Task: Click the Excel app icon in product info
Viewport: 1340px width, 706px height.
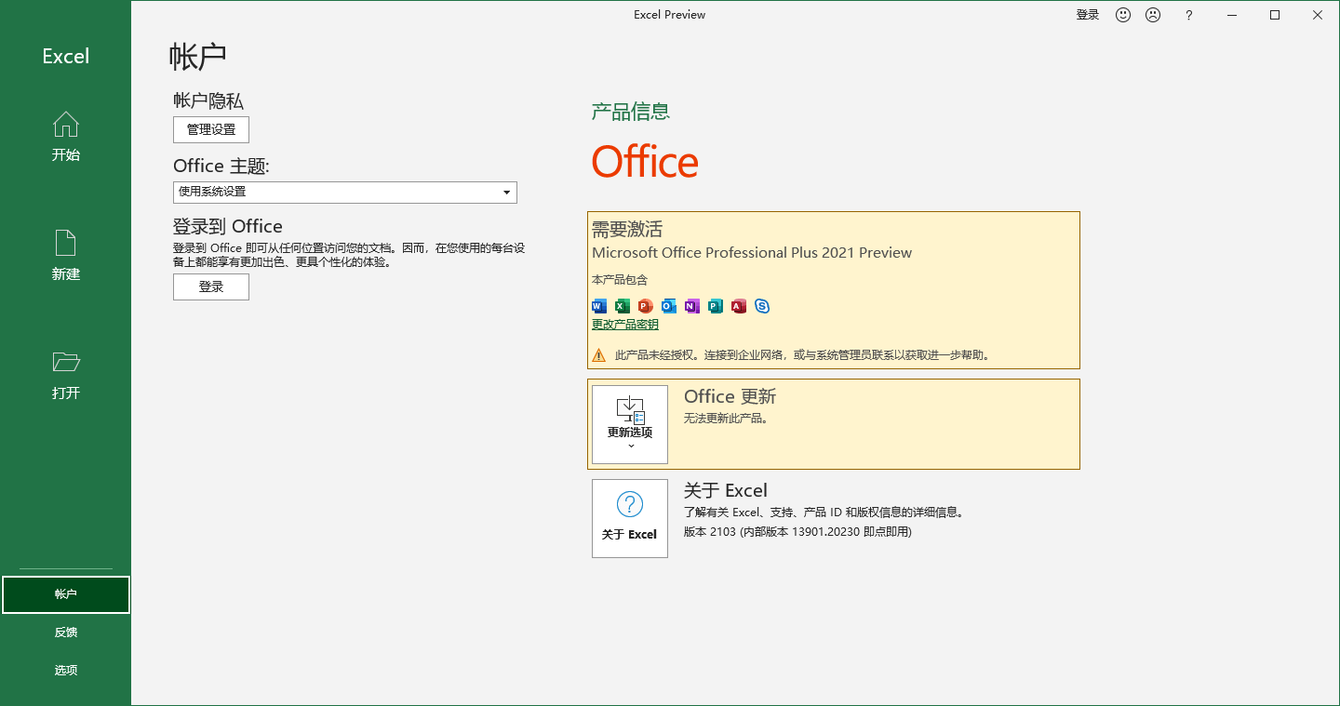Action: point(622,306)
